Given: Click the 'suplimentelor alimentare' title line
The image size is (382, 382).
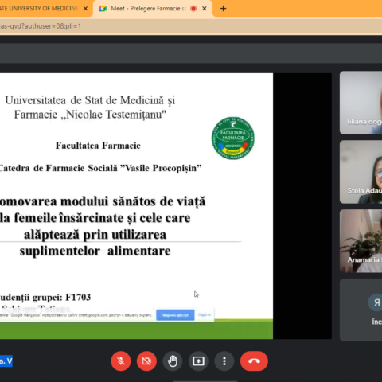Looking at the screenshot, I should [x=95, y=251].
